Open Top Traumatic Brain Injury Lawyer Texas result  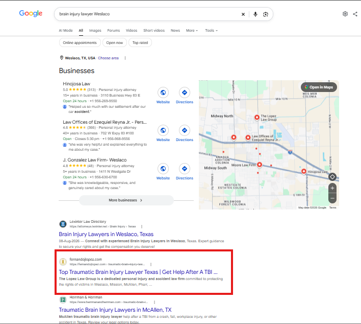point(138,272)
